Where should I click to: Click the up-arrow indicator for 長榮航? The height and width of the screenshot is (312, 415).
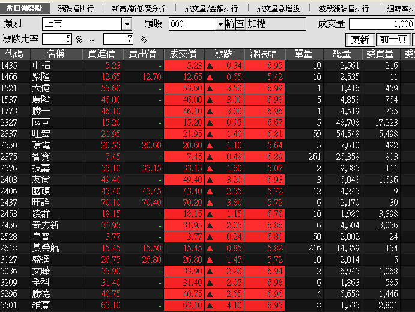[210, 248]
